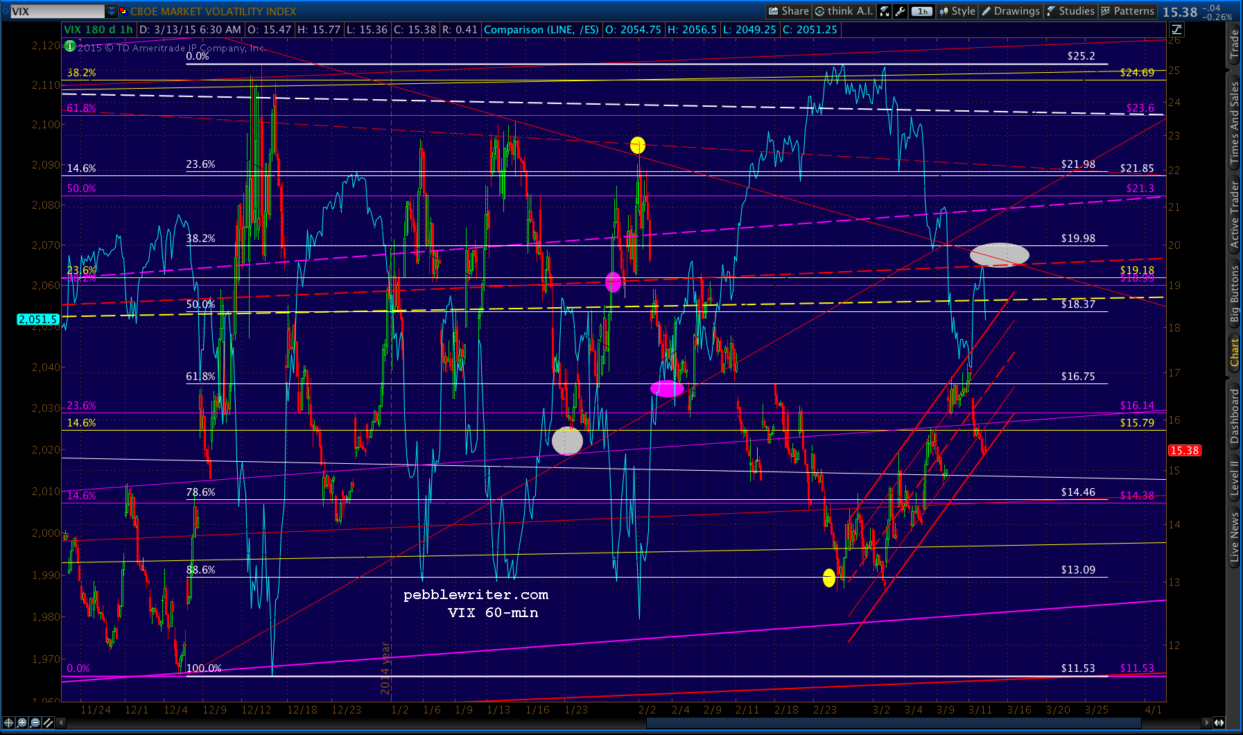The image size is (1243, 735).
Task: Click the right scroll arrow of time axis
Action: coord(1207,723)
